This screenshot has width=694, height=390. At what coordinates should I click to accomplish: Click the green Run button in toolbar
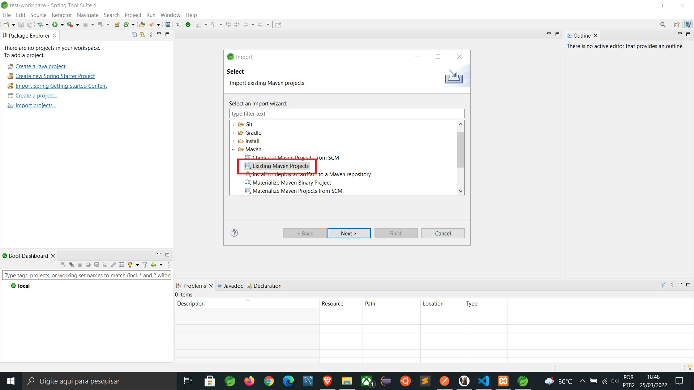click(55, 25)
